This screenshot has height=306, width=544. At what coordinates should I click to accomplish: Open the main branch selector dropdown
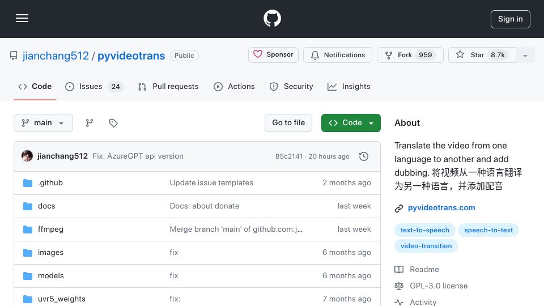pyautogui.click(x=43, y=123)
